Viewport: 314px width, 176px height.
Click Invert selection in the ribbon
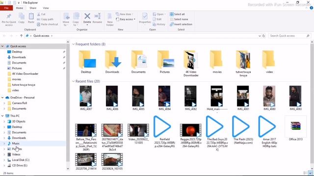click(x=181, y=24)
